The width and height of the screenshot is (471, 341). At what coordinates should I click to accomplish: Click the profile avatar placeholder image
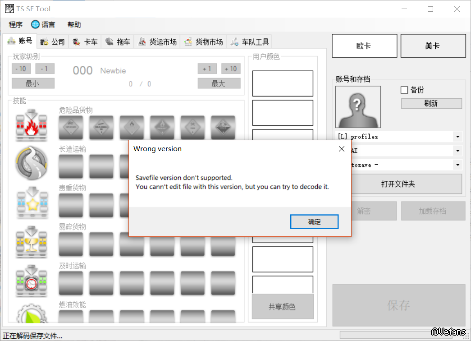pos(358,107)
